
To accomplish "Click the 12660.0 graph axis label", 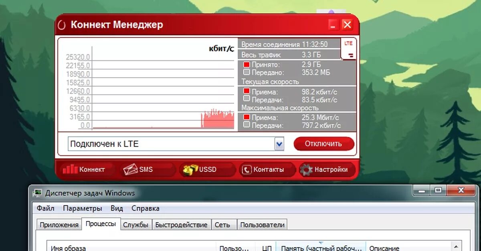I will click(x=78, y=91).
